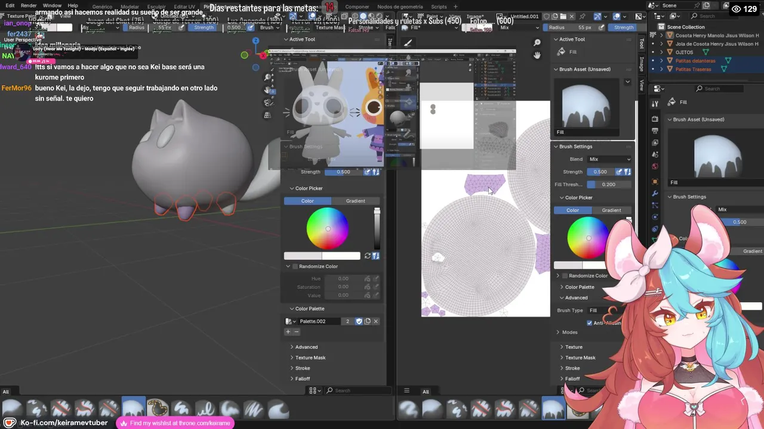Swap primary and secondary colors on left
764x429 pixels.
pyautogui.click(x=367, y=256)
